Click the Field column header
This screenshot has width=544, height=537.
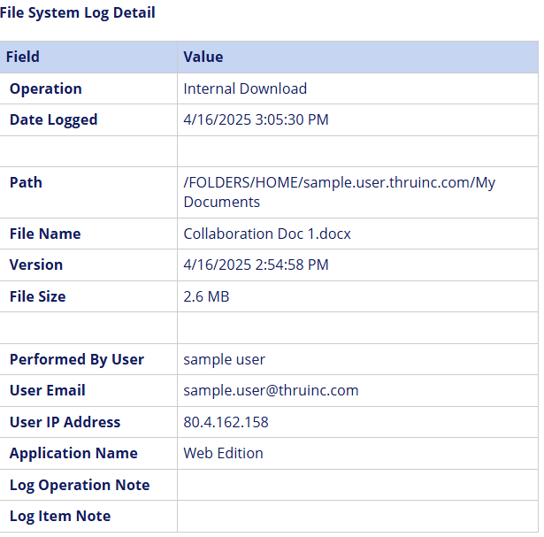[x=23, y=57]
